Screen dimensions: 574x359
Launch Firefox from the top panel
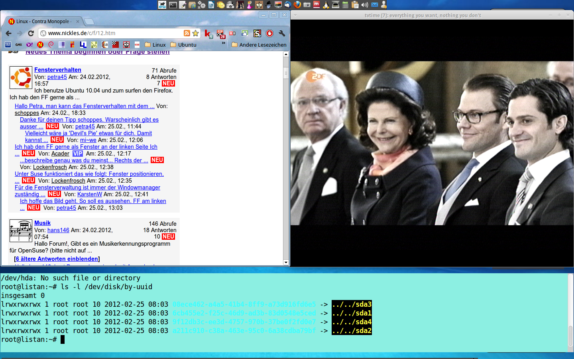pos(297,5)
